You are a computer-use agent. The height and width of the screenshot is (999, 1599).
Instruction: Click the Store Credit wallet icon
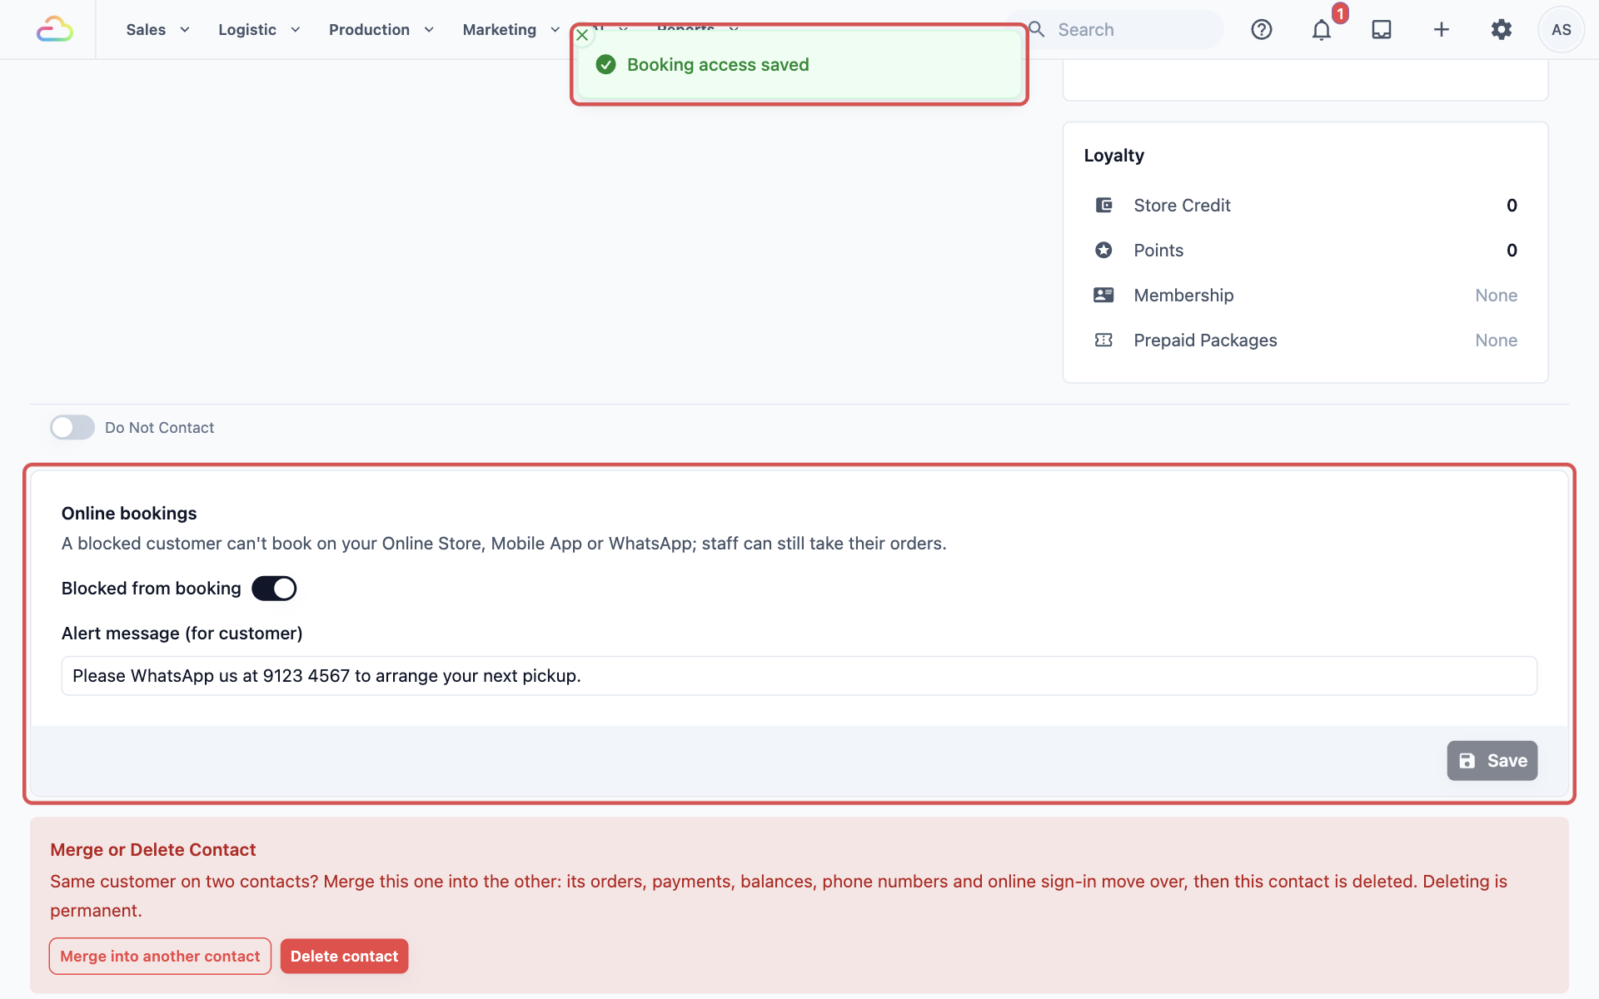pyautogui.click(x=1103, y=205)
